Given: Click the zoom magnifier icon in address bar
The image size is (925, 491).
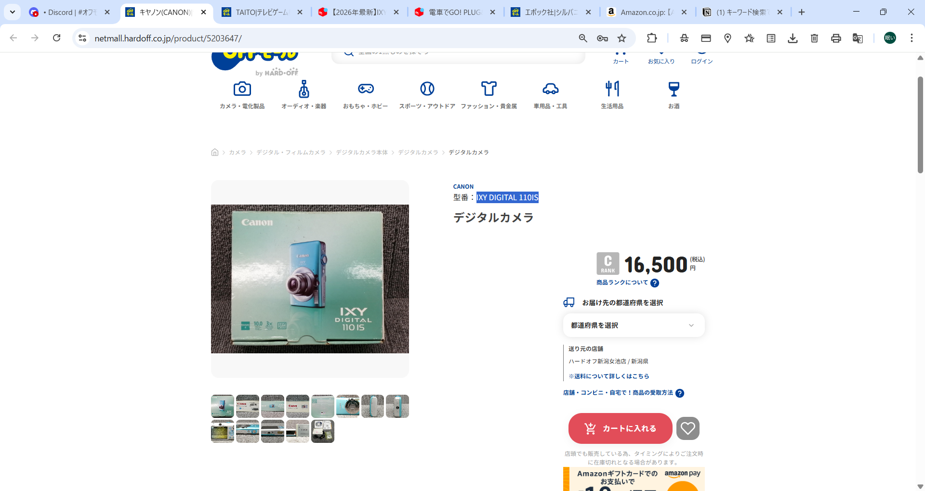Looking at the screenshot, I should [x=583, y=38].
